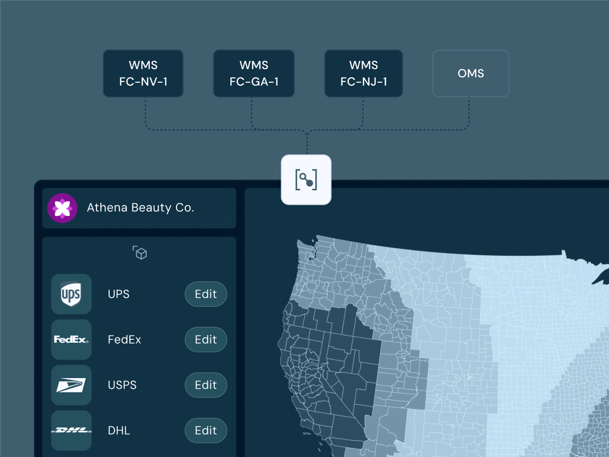Screen dimensions: 609x457
Task: Click the OMS outlined node box
Action: (471, 74)
